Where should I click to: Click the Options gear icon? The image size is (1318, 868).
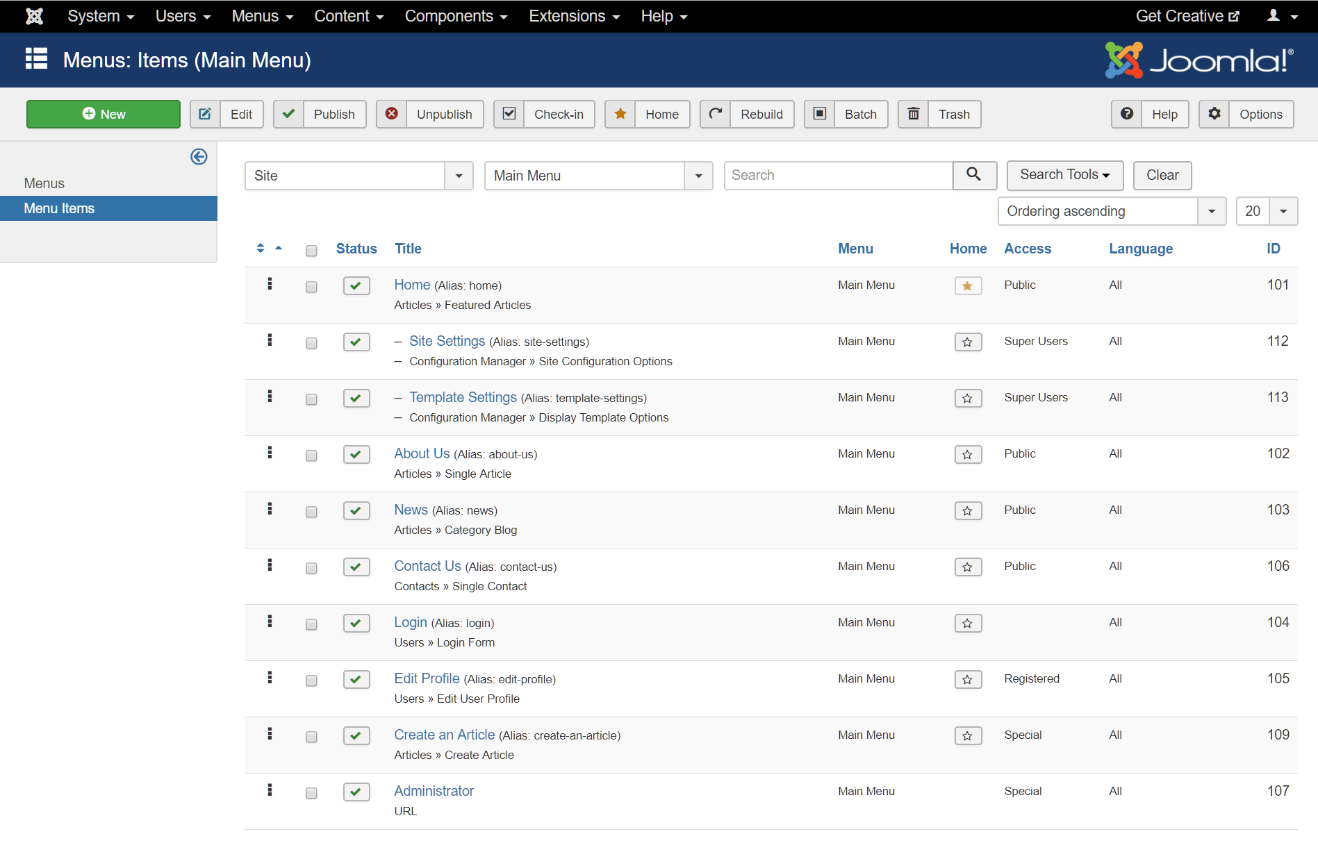pyautogui.click(x=1214, y=114)
